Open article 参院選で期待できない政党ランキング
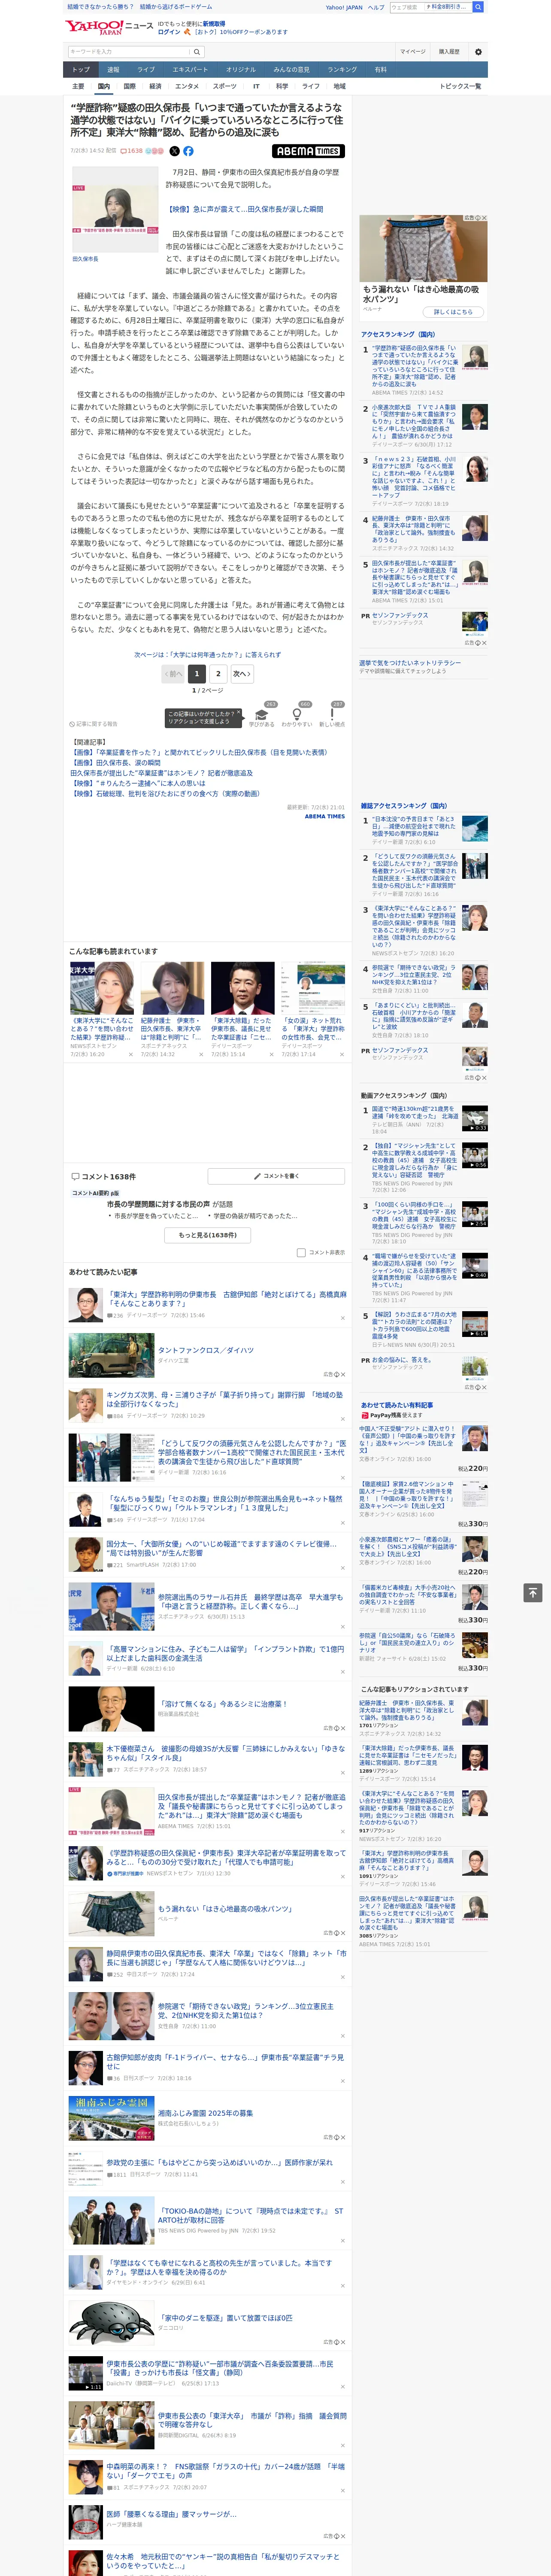 (x=246, y=2010)
